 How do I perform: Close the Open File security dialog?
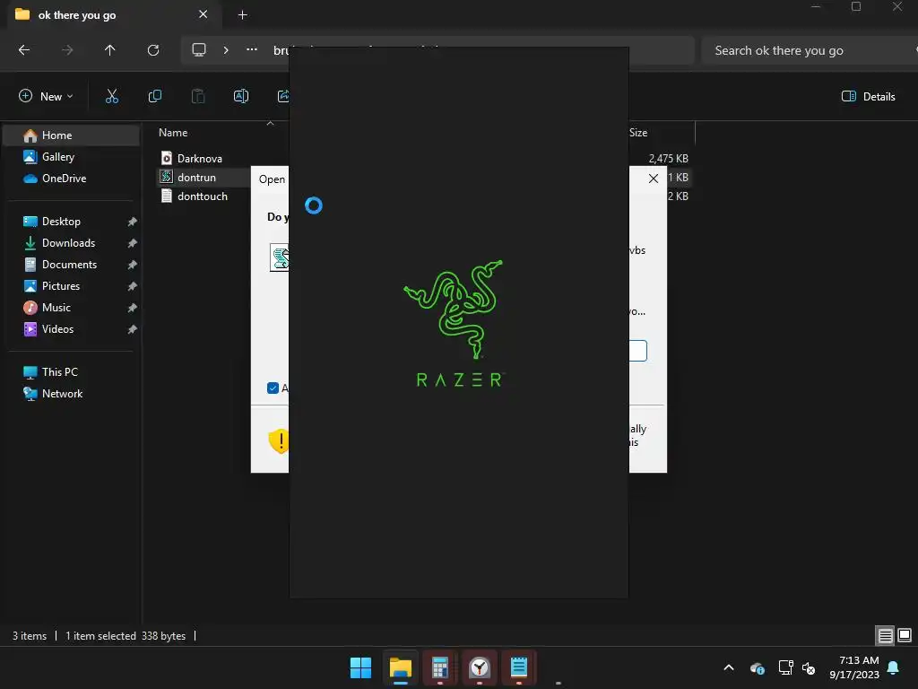(x=654, y=179)
